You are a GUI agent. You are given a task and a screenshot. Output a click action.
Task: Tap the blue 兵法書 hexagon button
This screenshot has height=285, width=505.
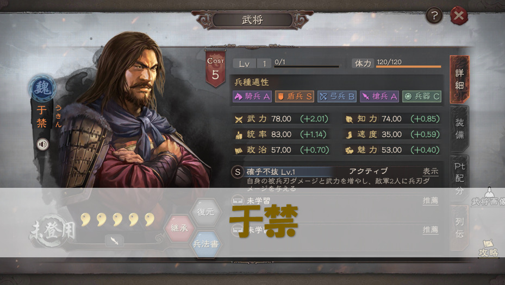click(x=205, y=244)
